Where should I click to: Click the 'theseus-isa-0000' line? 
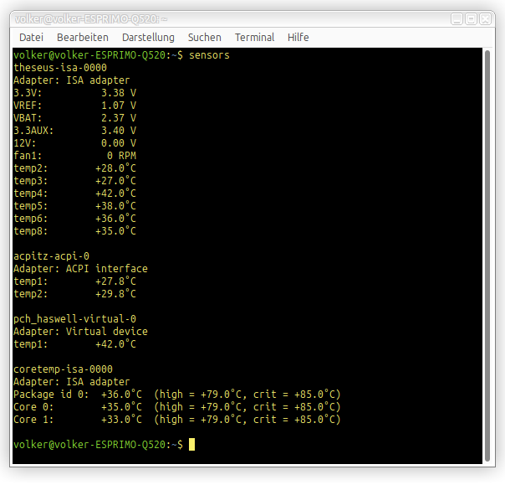point(60,68)
